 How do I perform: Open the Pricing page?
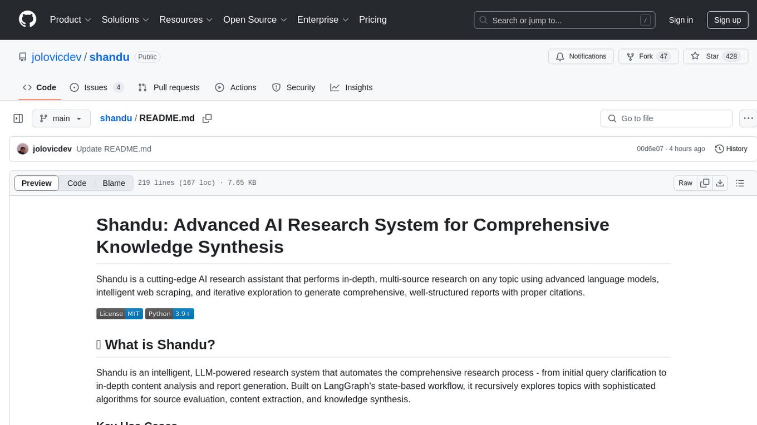[x=372, y=19]
